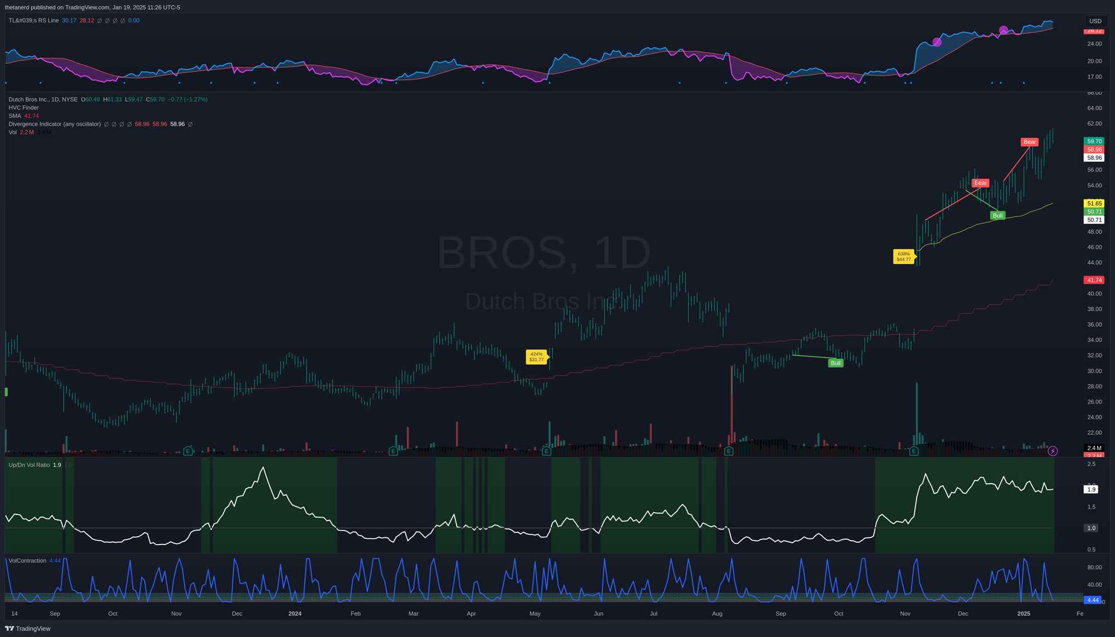Viewport: 1115px width, 637px height.
Task: Click the Apr label on time axis
Action: coord(471,614)
